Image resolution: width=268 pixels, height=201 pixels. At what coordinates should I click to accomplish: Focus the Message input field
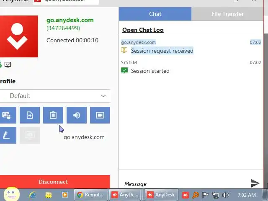[x=186, y=184]
